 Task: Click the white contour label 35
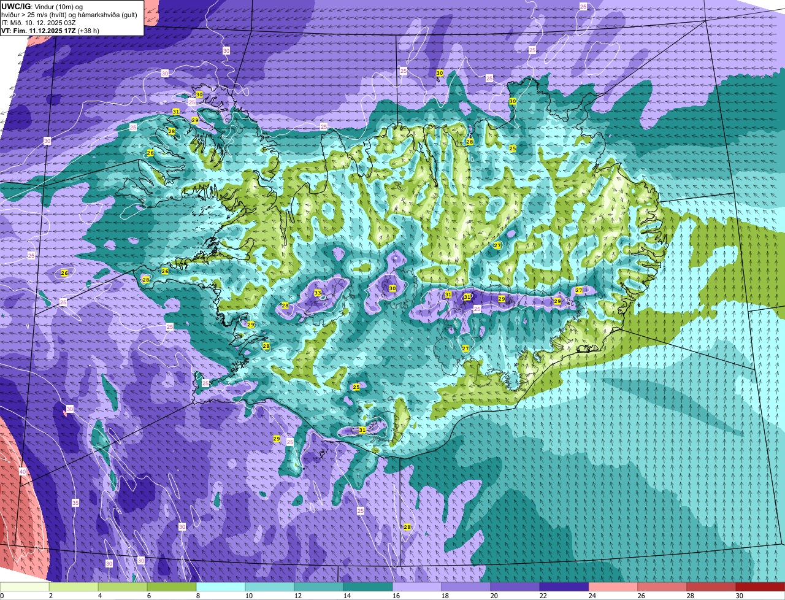tap(75, 503)
